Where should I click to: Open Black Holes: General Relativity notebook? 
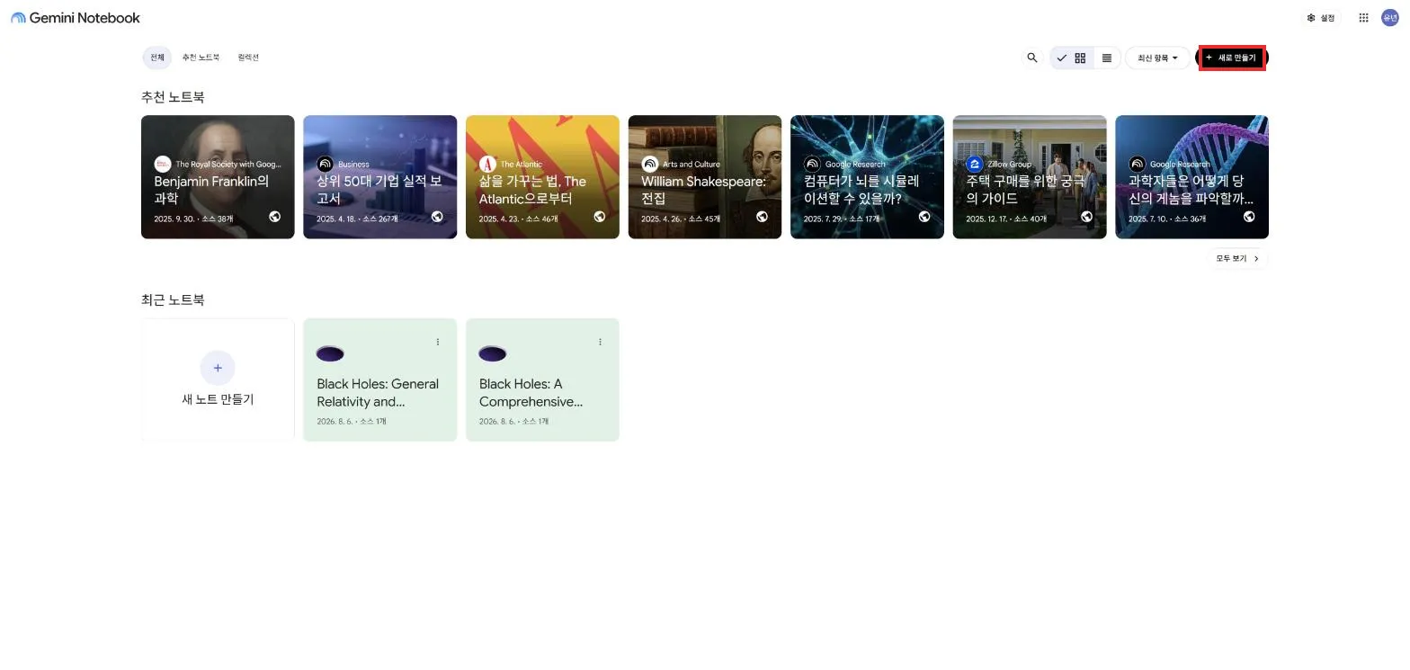click(379, 380)
